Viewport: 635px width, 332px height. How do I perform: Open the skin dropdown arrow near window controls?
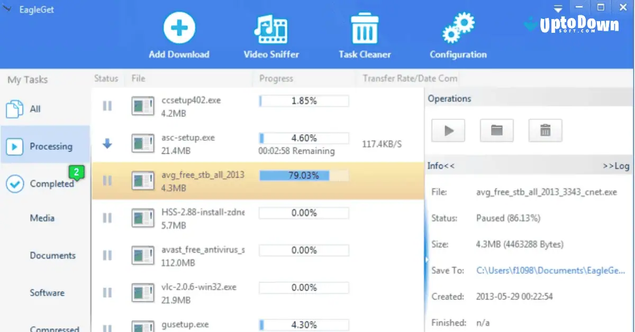pyautogui.click(x=558, y=7)
